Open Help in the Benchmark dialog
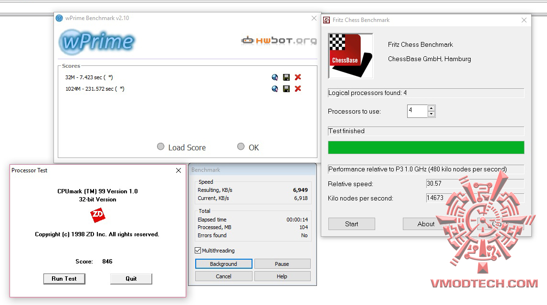Viewport: 547px width, 305px height. click(x=282, y=276)
